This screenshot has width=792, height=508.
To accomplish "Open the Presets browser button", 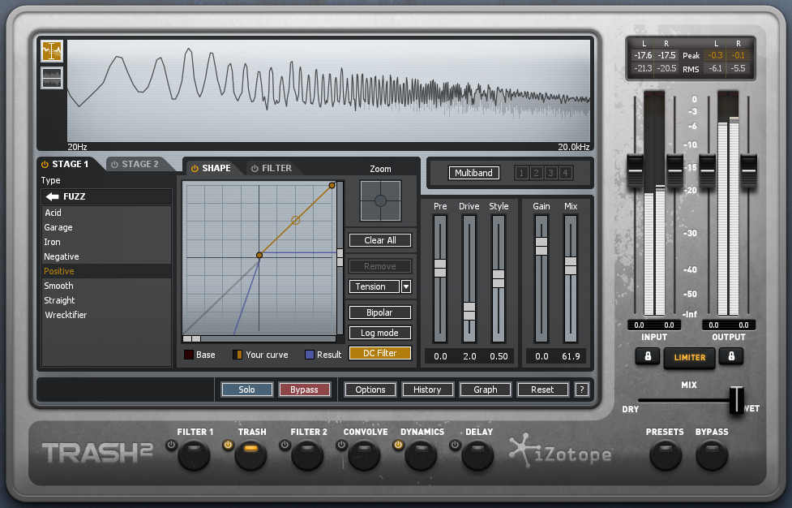I will tap(665, 454).
